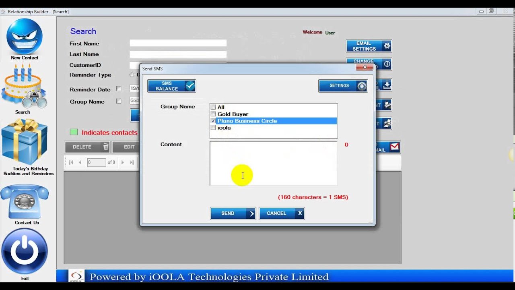Restore the application window
Screen dimensions: 515x290
pyautogui.click(x=491, y=11)
